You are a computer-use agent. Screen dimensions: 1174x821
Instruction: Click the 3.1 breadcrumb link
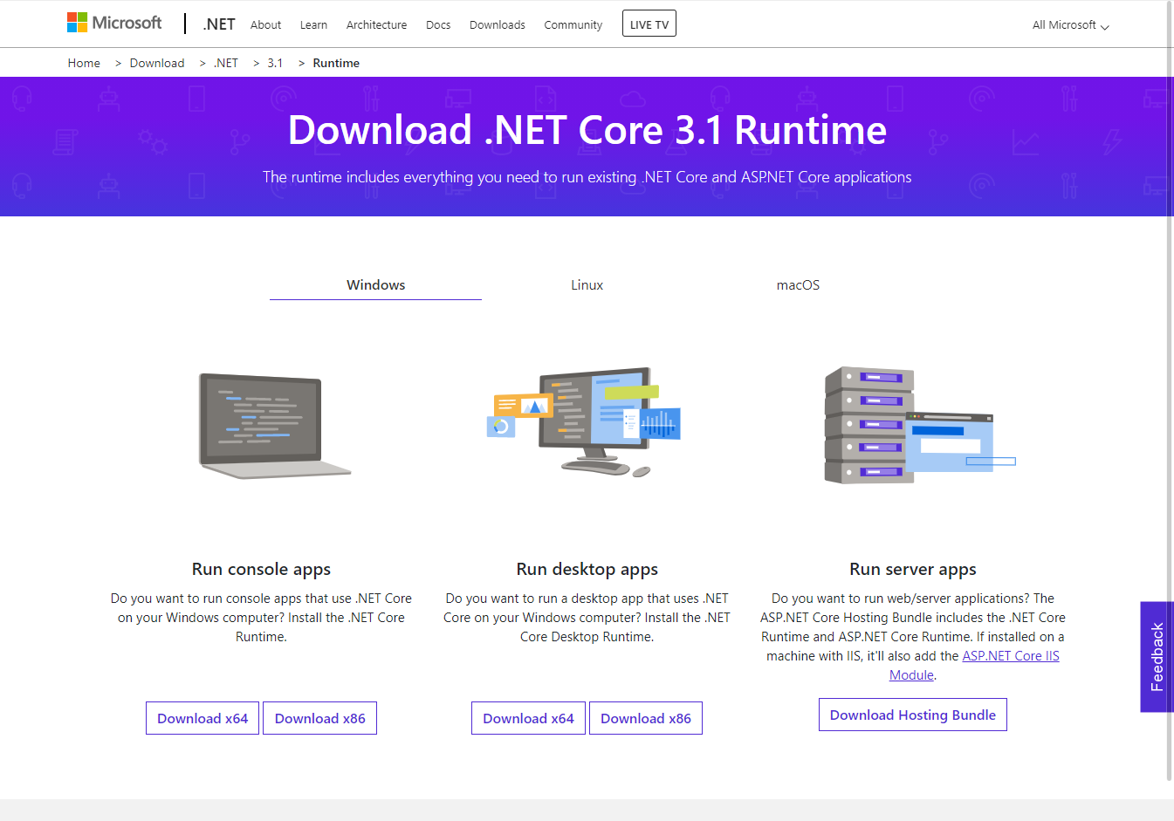275,63
